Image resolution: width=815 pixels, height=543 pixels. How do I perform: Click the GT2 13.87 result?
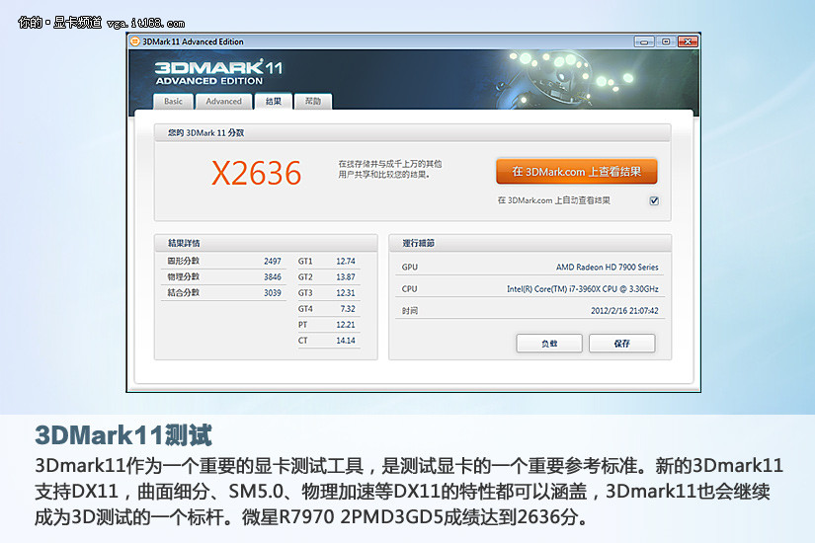tap(327, 277)
